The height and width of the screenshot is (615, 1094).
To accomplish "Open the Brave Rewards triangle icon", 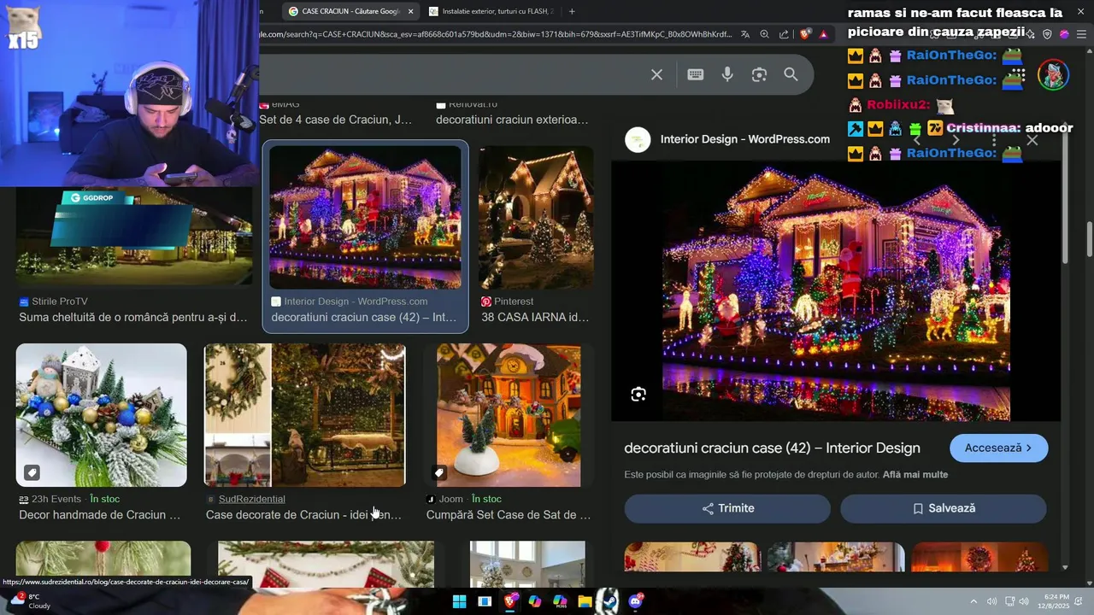I will (823, 34).
